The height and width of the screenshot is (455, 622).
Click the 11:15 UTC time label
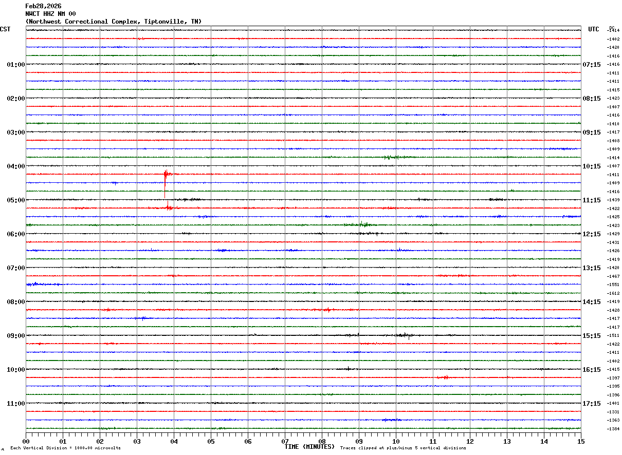pyautogui.click(x=592, y=200)
